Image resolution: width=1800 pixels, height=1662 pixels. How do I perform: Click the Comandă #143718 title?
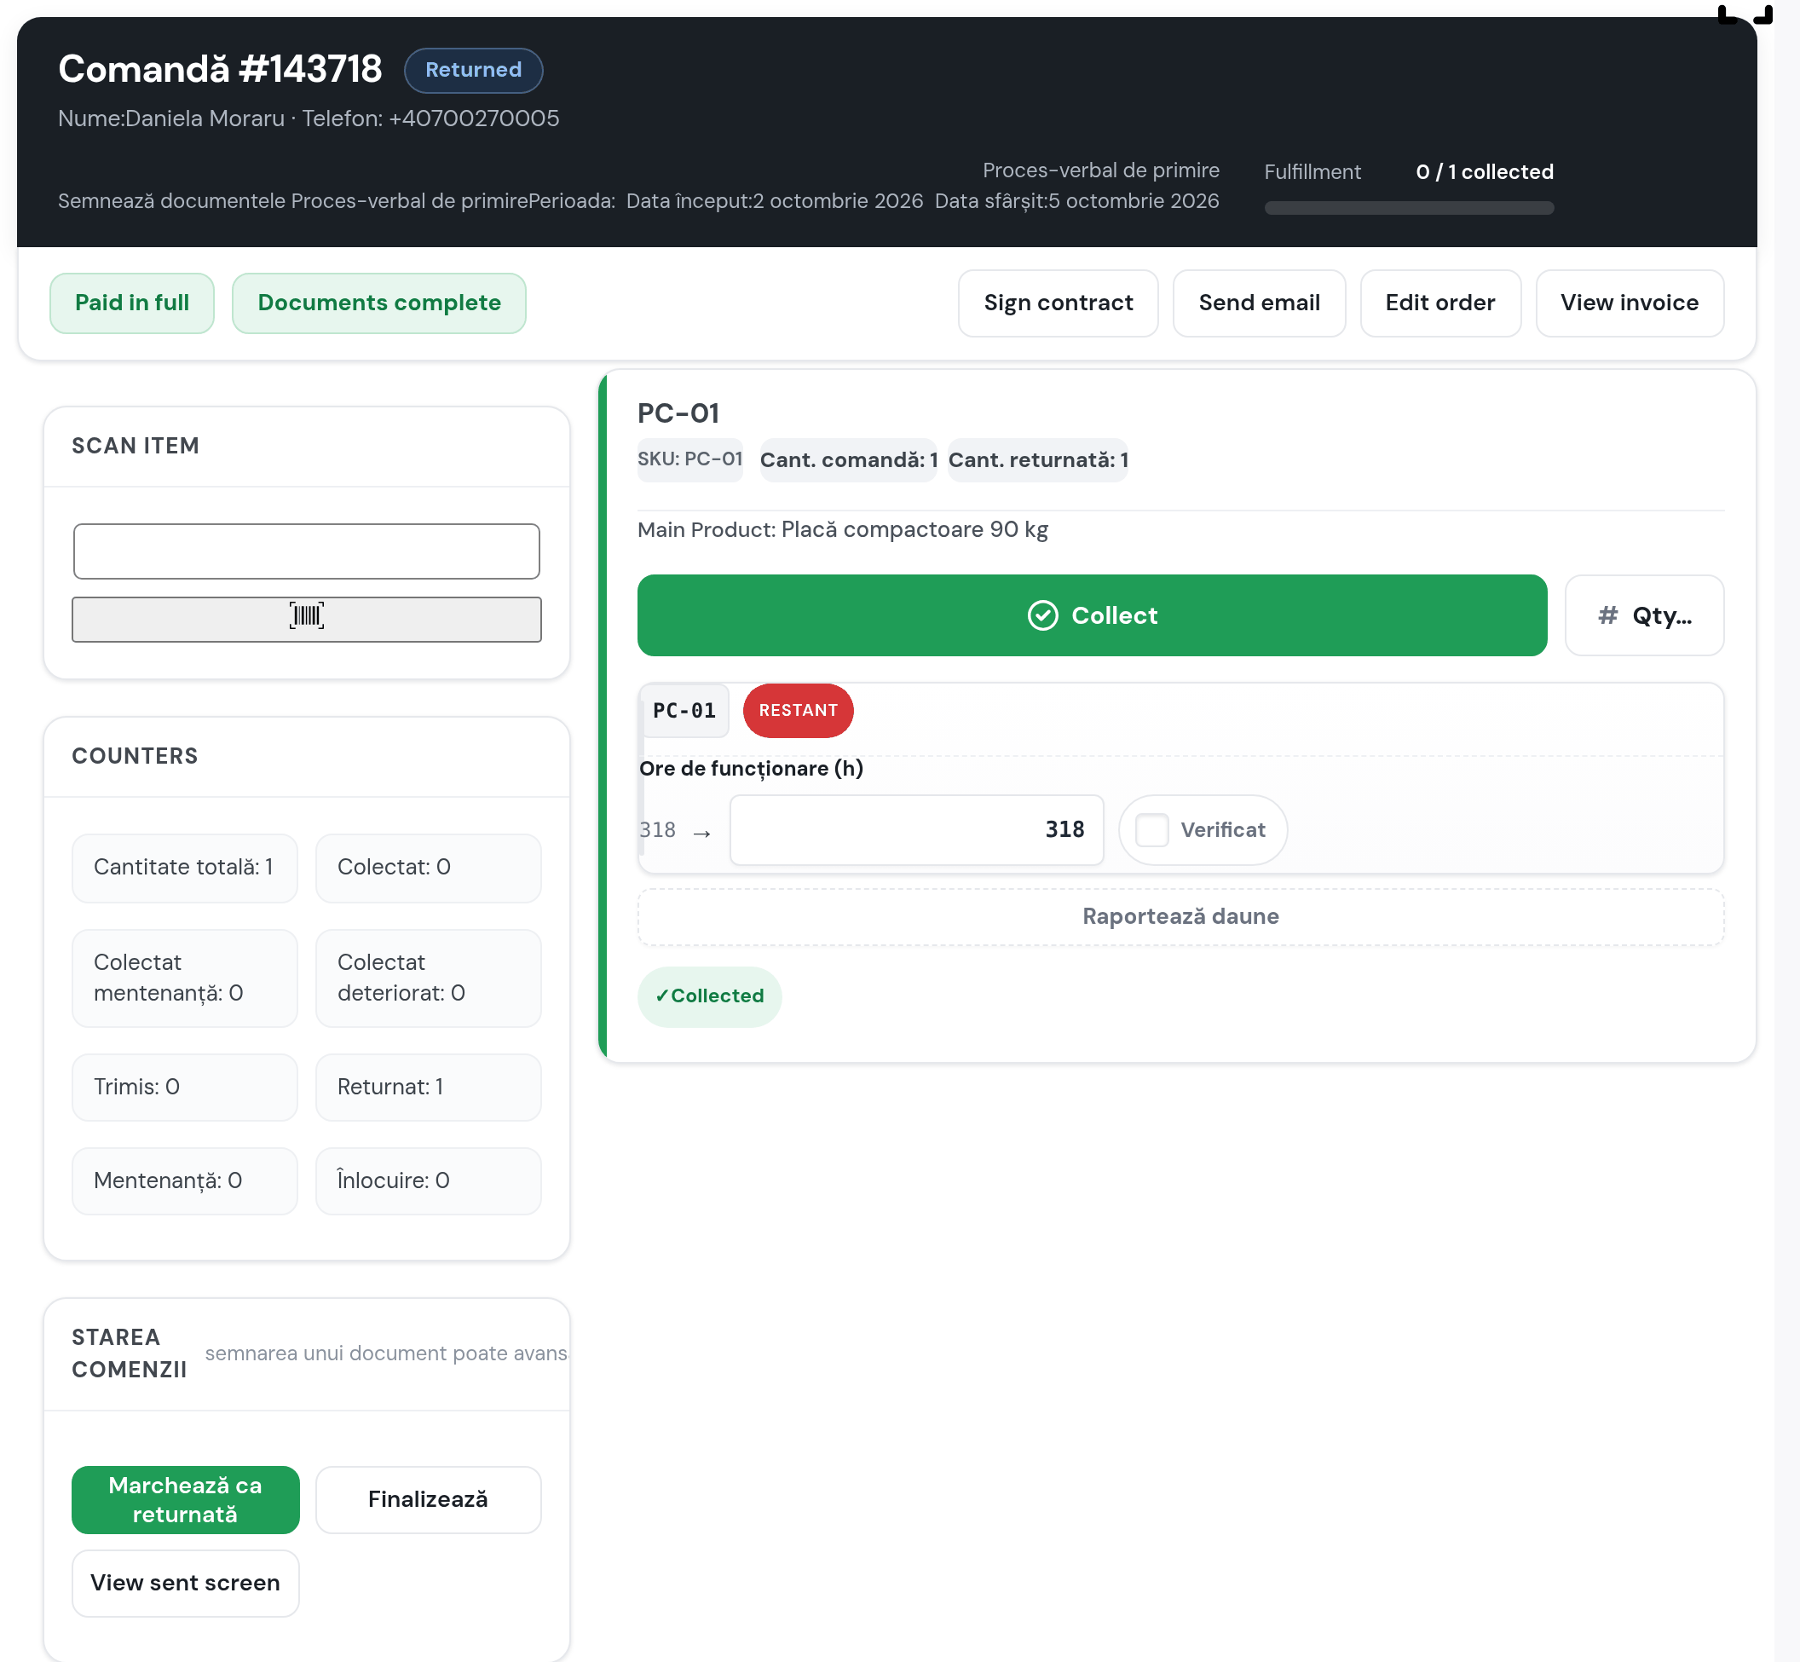click(220, 69)
